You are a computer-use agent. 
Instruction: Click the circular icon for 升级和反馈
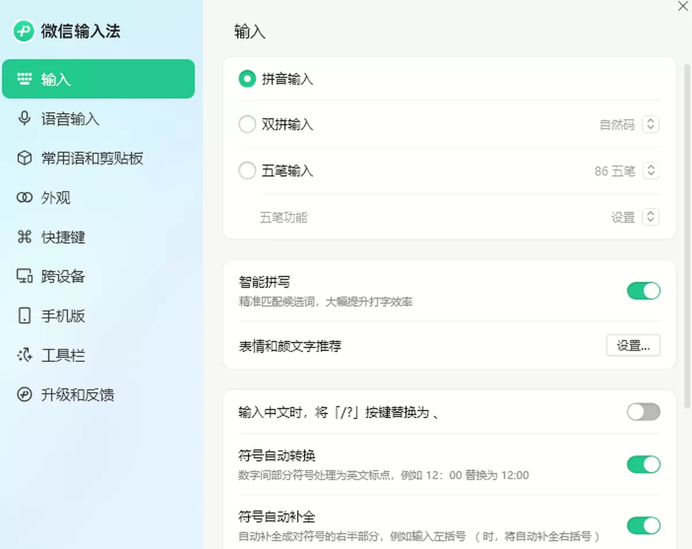pos(24,394)
